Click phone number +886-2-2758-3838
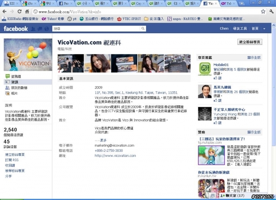Viewport: 276px width, 200px height. [x=109, y=150]
